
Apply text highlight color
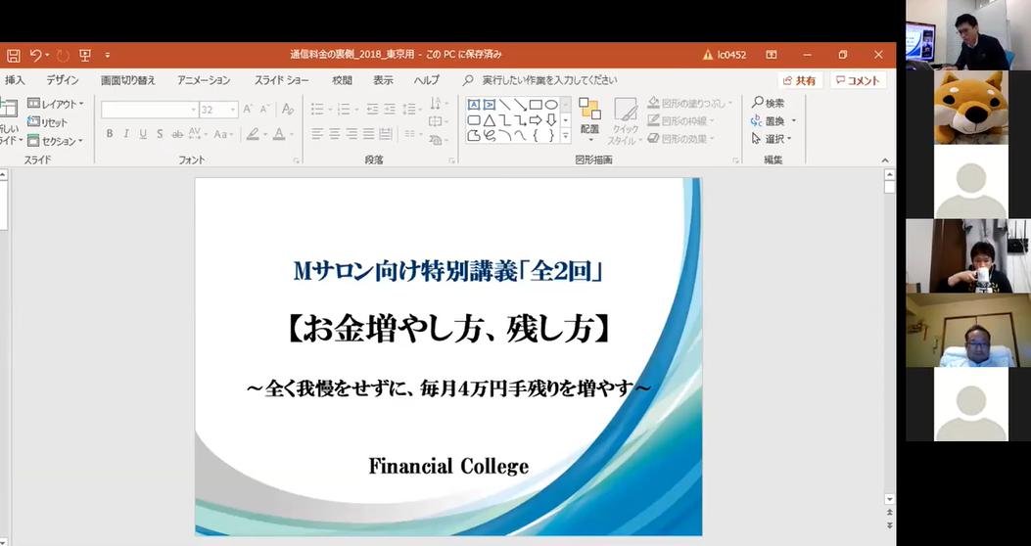pos(254,134)
